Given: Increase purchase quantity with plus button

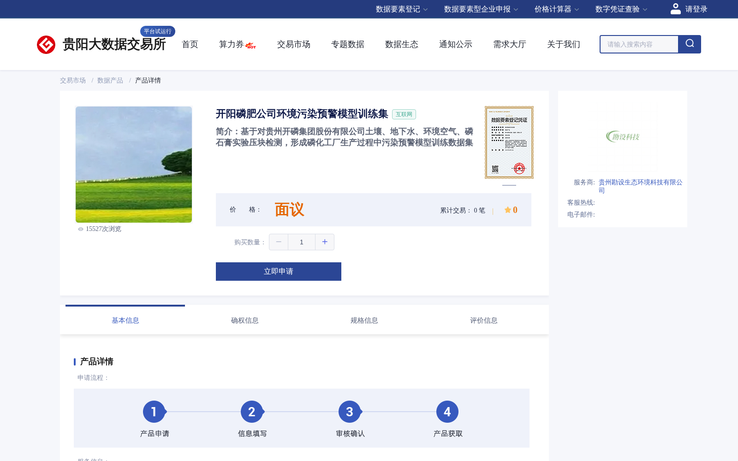Looking at the screenshot, I should pos(325,242).
